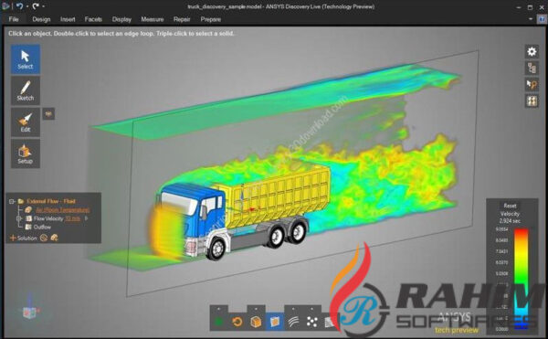Edit the Flow Velocity value link

(x=73, y=218)
